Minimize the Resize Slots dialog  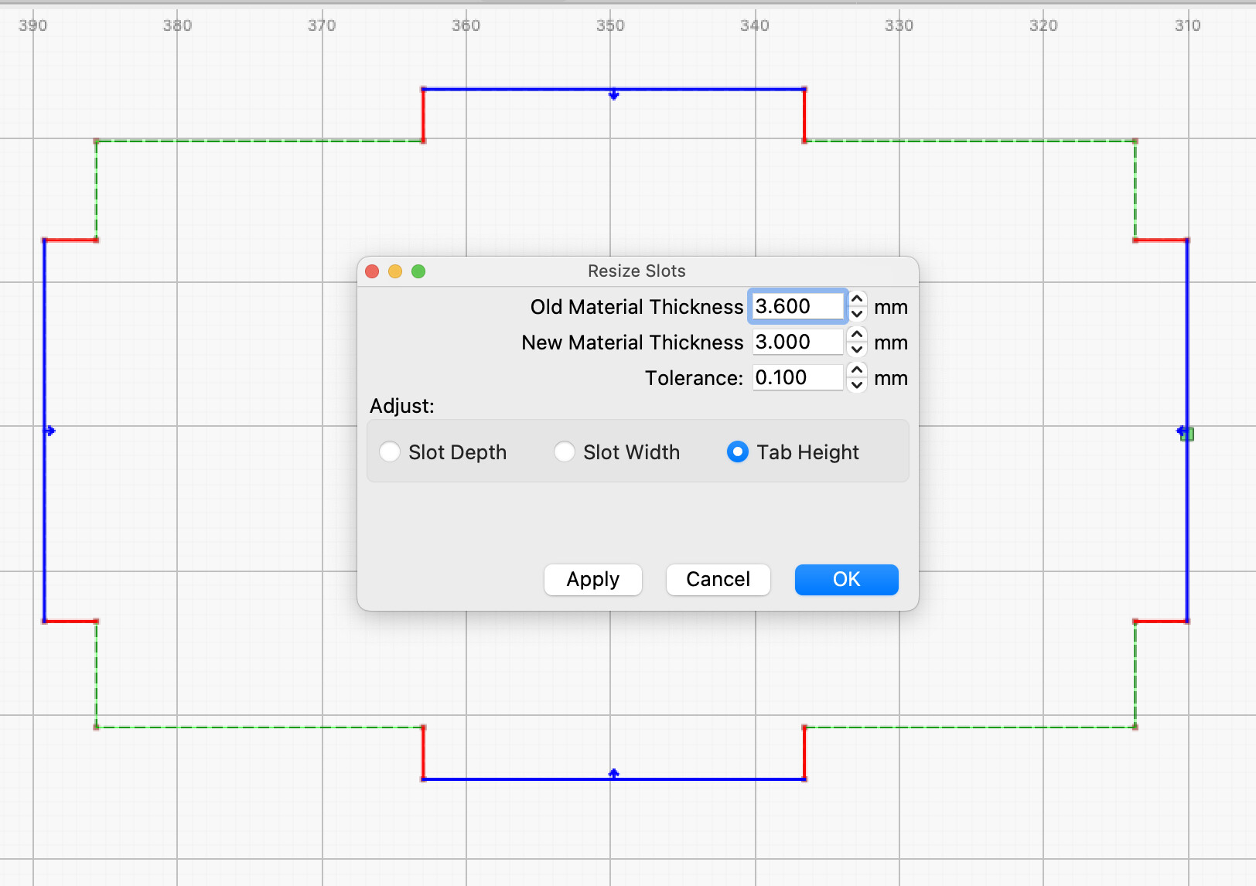(x=395, y=271)
